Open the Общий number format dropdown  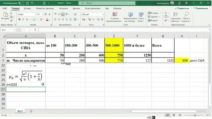pyautogui.click(x=102, y=15)
